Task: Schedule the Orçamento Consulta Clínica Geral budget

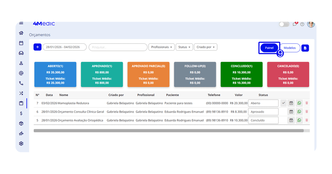Action: click(291, 112)
